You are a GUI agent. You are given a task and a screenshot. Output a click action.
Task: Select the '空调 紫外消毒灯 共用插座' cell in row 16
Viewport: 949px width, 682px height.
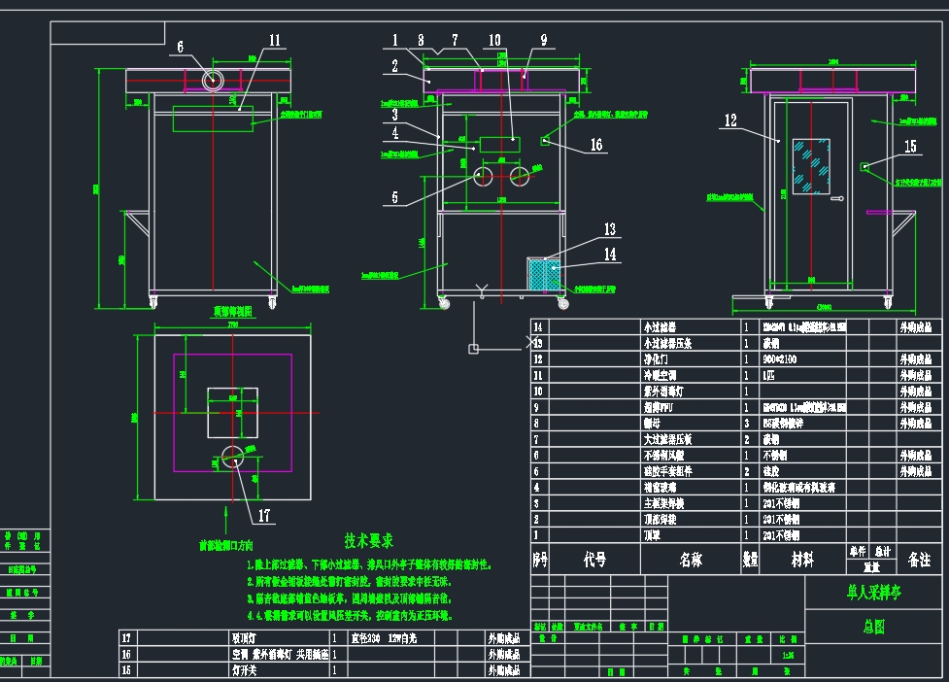point(280,654)
